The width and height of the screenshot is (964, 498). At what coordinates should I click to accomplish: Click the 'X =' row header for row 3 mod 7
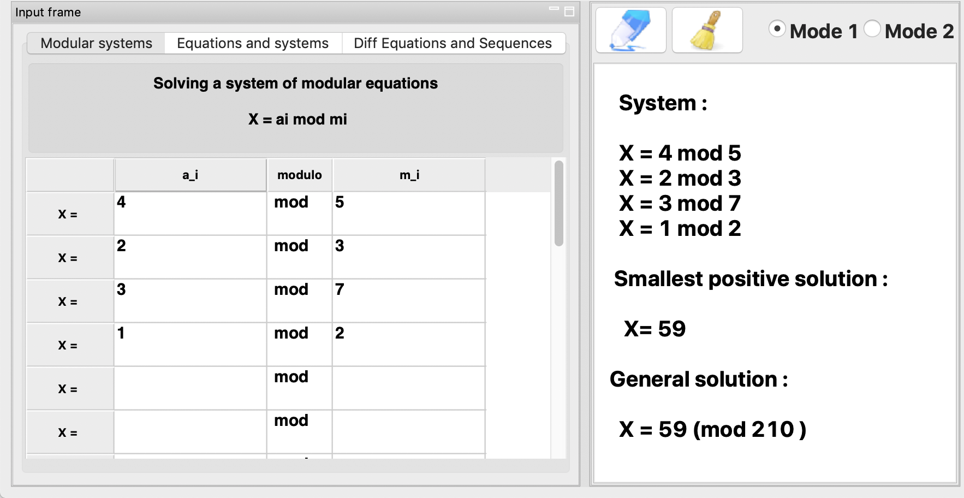[70, 301]
